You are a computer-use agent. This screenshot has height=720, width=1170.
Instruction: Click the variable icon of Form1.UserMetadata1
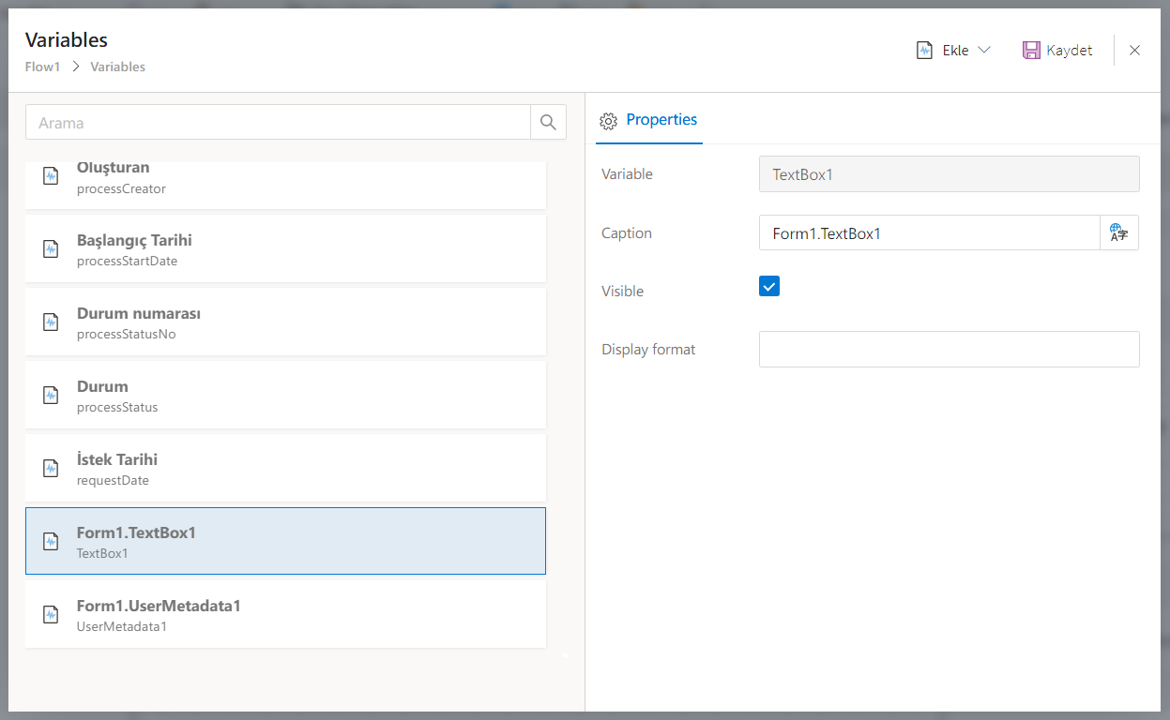click(x=51, y=615)
